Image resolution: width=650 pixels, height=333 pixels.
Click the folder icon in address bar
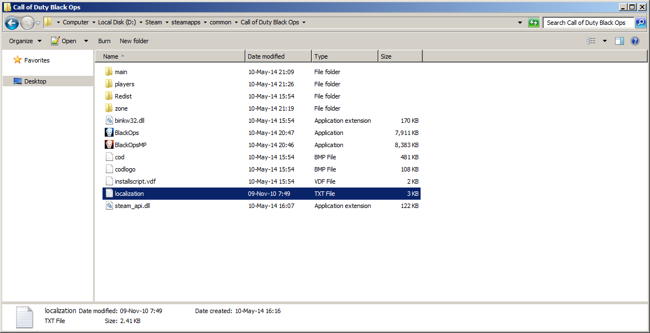[48, 22]
